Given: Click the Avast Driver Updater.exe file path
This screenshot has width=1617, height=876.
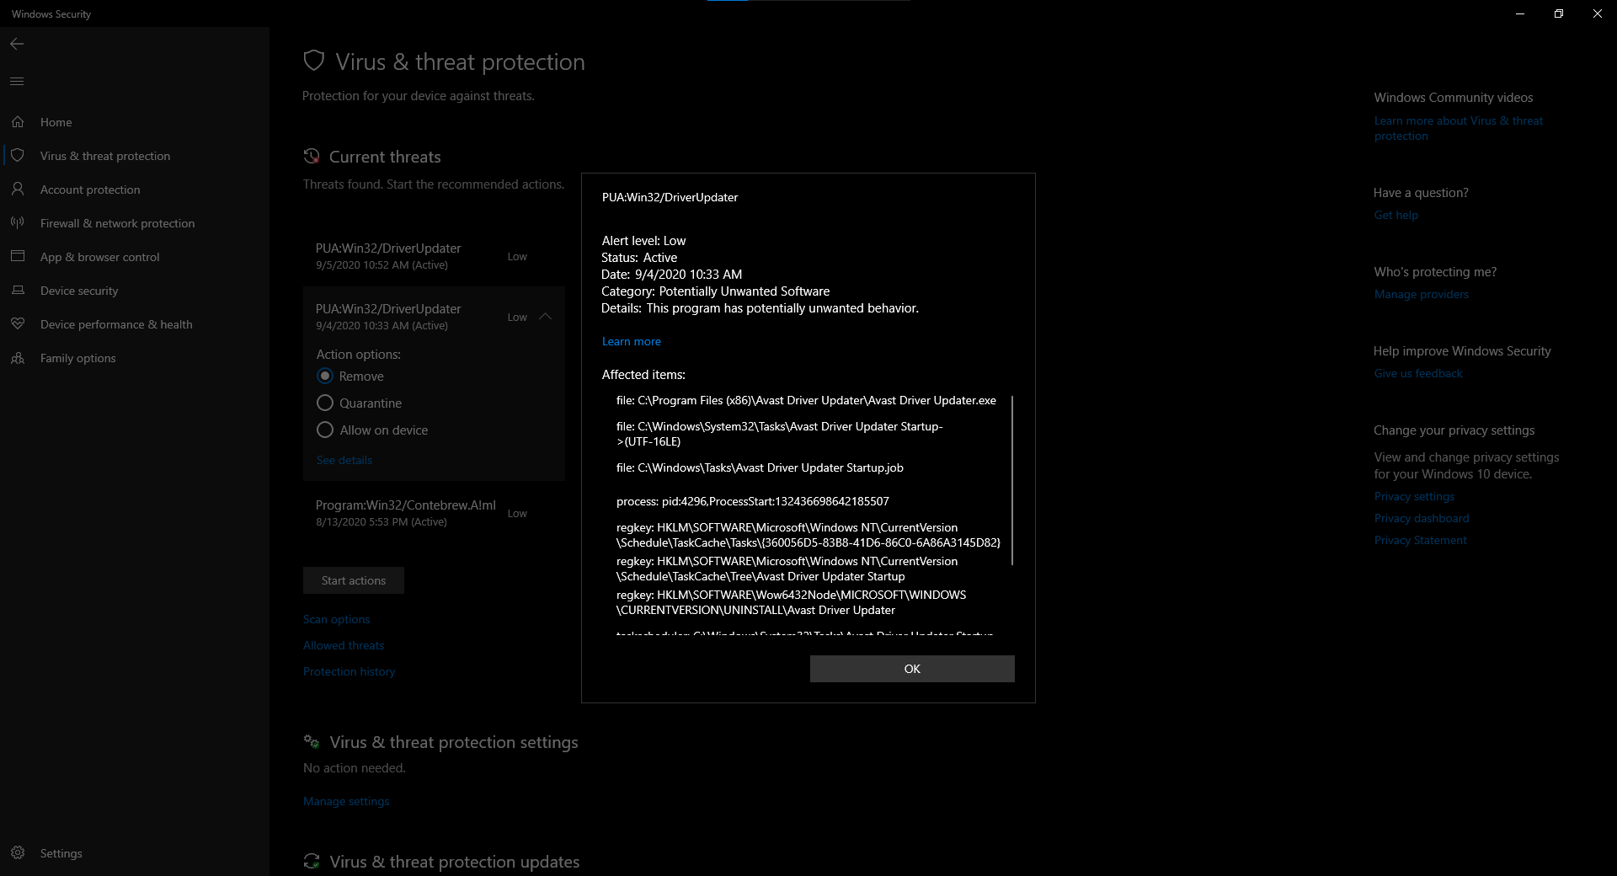Looking at the screenshot, I should [x=806, y=400].
